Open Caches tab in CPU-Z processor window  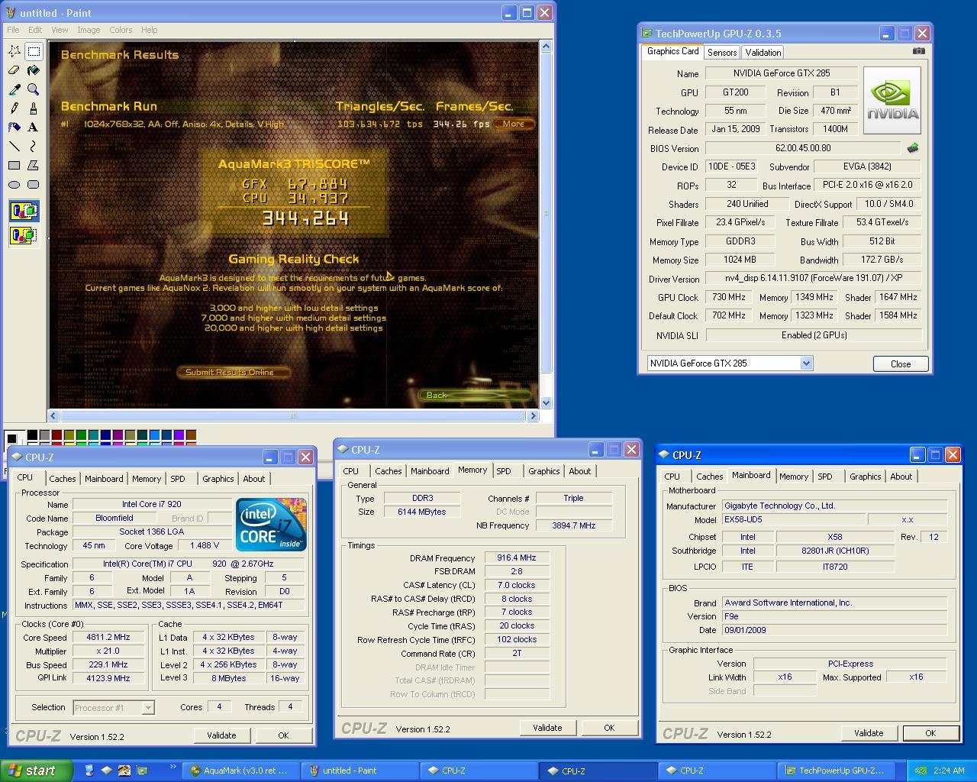tap(63, 479)
